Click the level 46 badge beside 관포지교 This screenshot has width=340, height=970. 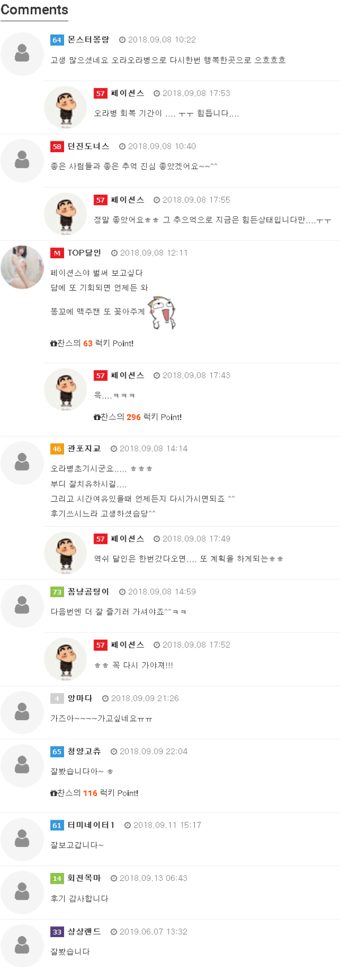57,449
